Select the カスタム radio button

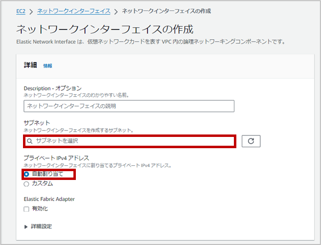click(26, 184)
